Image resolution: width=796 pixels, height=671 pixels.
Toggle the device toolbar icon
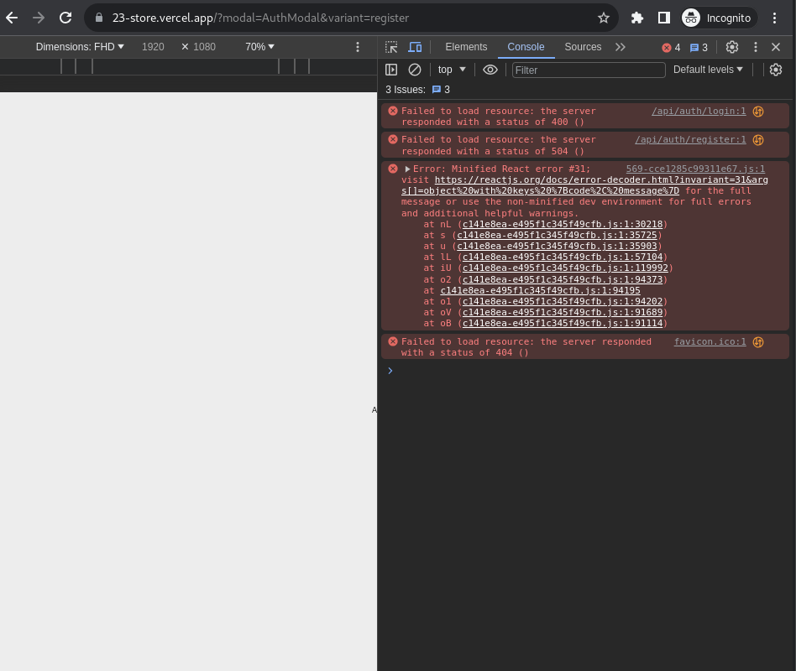click(416, 47)
